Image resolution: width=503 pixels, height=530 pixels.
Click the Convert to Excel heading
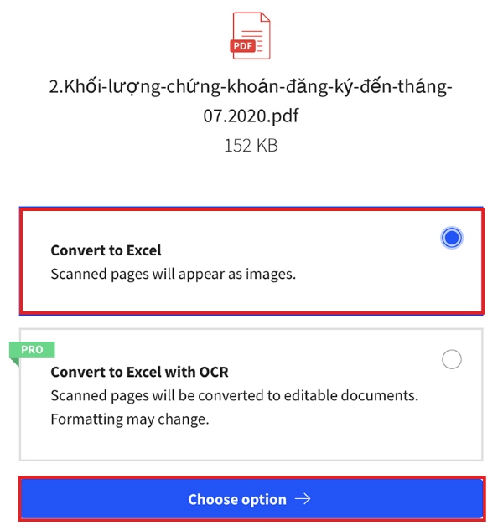tap(106, 250)
